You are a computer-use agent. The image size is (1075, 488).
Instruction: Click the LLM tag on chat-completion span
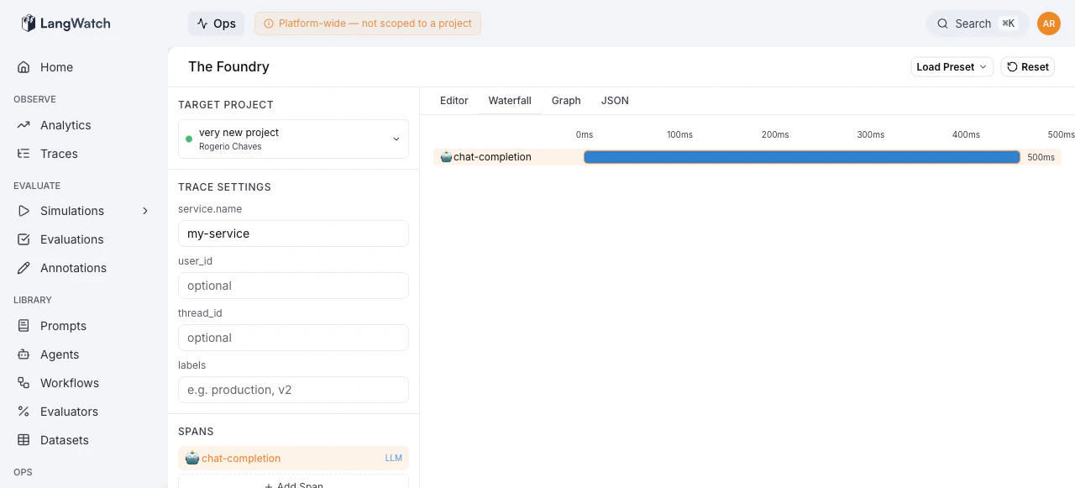point(393,458)
